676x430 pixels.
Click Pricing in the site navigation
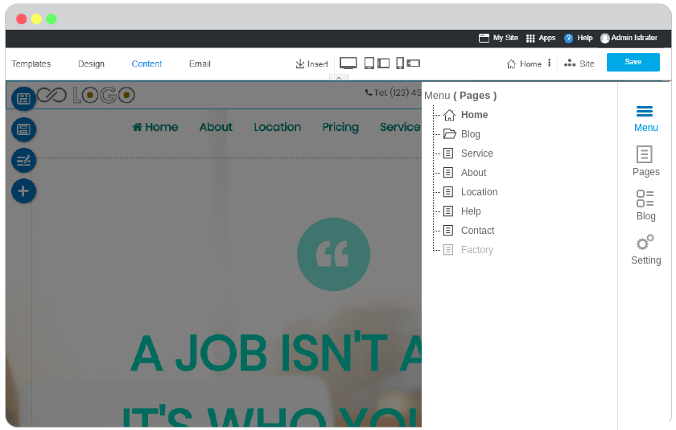[340, 127]
